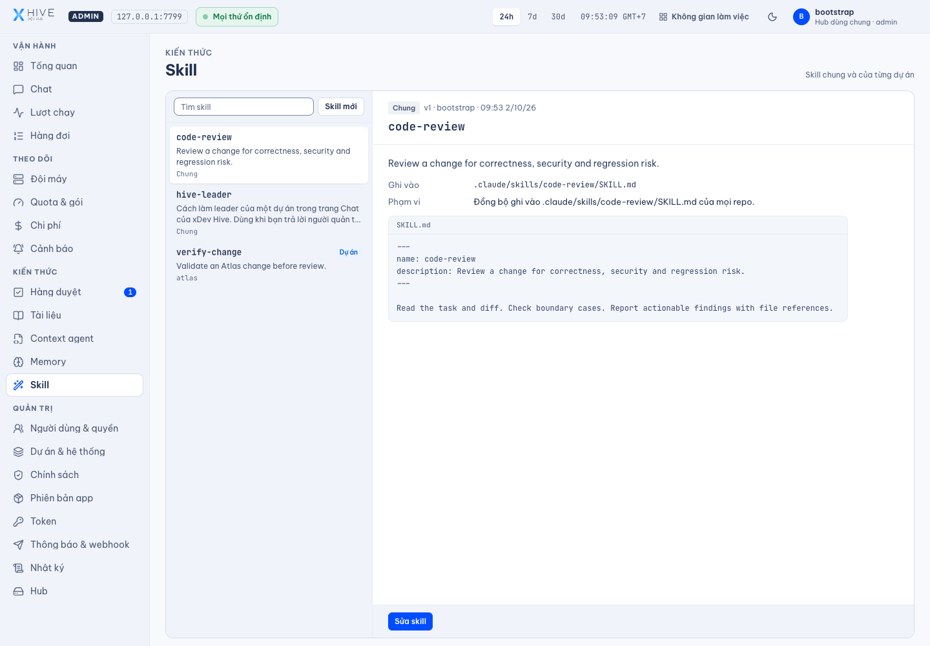Image resolution: width=930 pixels, height=646 pixels.
Task: Click the Phiên bản app package icon
Action: click(x=19, y=498)
